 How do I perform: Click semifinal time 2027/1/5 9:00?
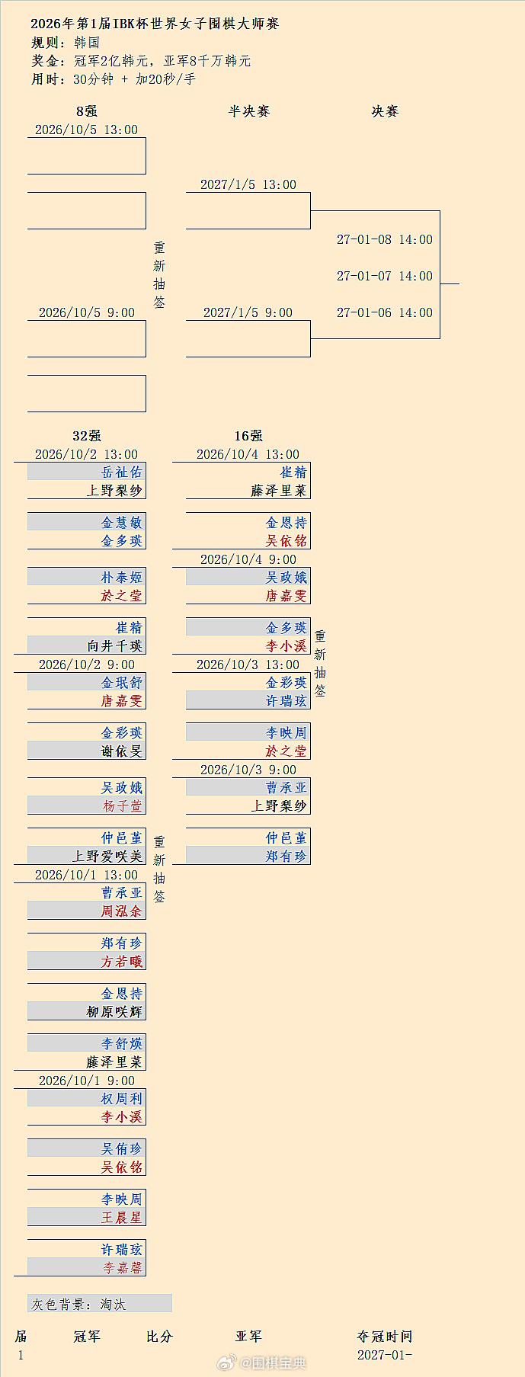(248, 313)
